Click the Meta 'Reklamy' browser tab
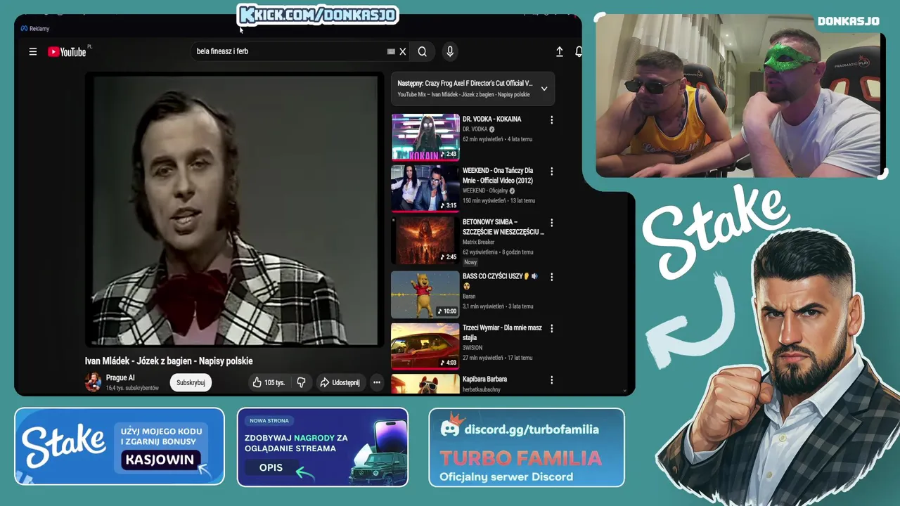 coord(35,29)
